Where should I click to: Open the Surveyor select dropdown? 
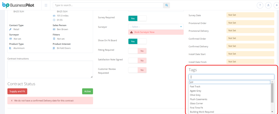pyautogui.click(x=156, y=27)
